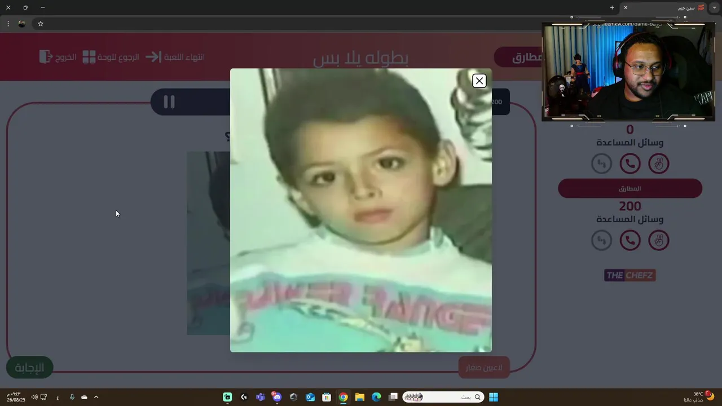The width and height of the screenshot is (722, 406).
Task: Reveal the answer with الإجابة button
Action: click(x=29, y=368)
